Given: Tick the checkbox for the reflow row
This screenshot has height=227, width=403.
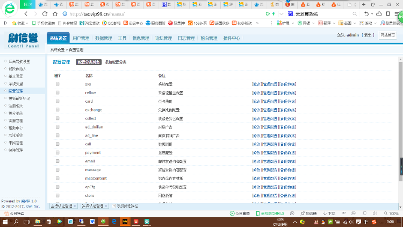Looking at the screenshot, I should point(57,93).
